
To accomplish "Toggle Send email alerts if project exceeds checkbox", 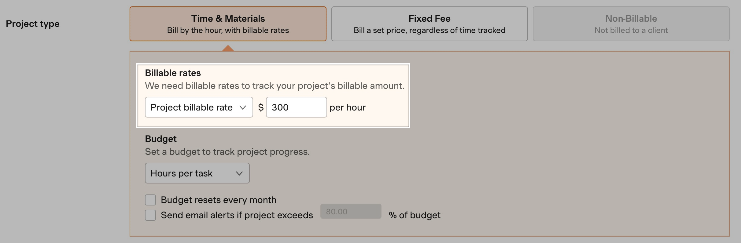I will 150,215.
